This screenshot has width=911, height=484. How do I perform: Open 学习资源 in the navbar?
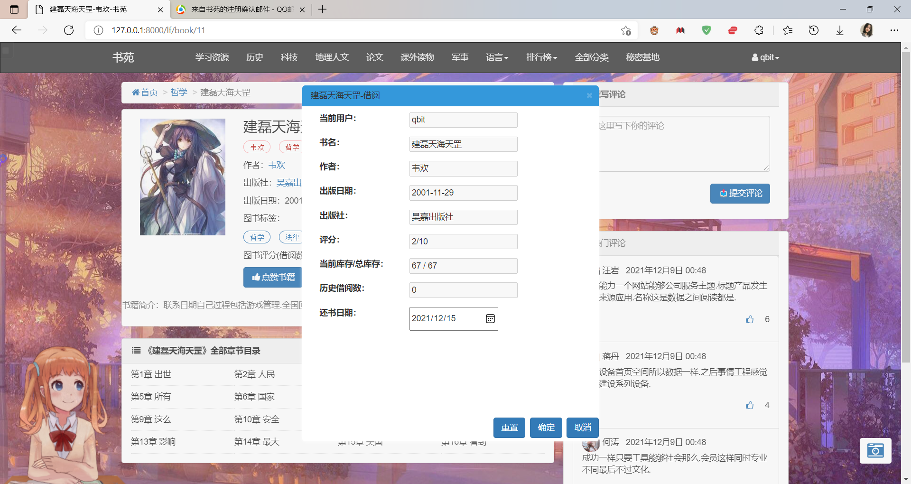(212, 57)
